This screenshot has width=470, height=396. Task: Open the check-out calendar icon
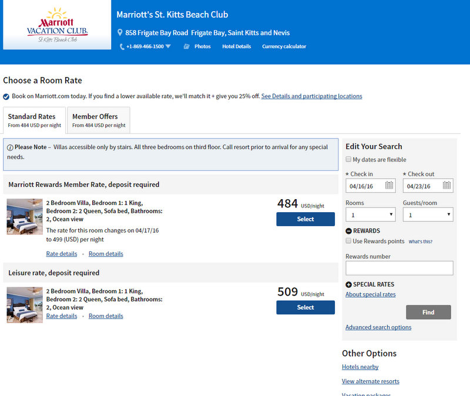pyautogui.click(x=446, y=185)
